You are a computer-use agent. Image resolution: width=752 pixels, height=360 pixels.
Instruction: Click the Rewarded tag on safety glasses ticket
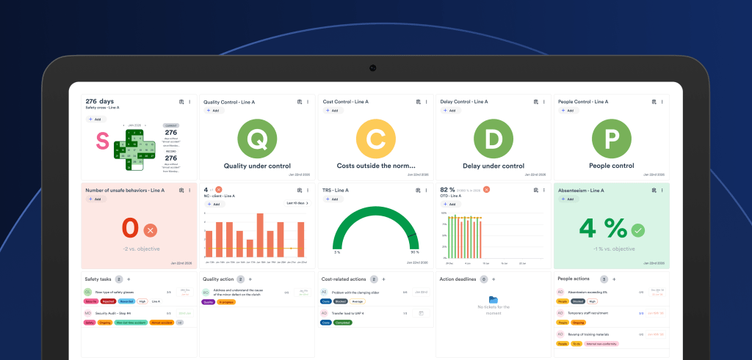tap(126, 301)
